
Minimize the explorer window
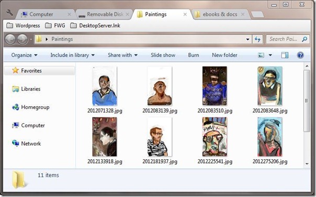274,4
